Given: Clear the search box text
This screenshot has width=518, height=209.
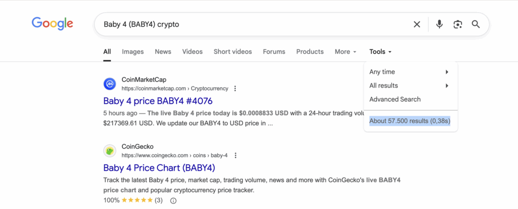Looking at the screenshot, I should [417, 24].
